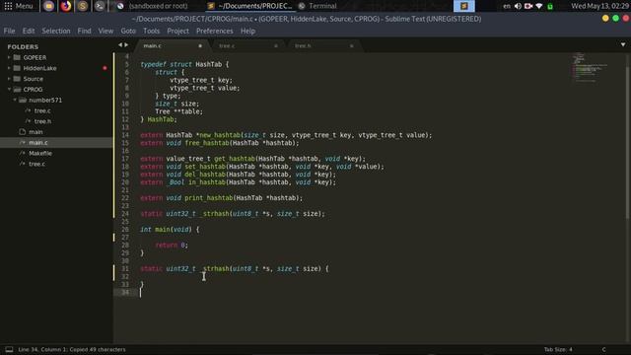Screen dimensions: 631x355
Task: Click the 'typedef struct HashTab {' line
Action: (x=184, y=64)
